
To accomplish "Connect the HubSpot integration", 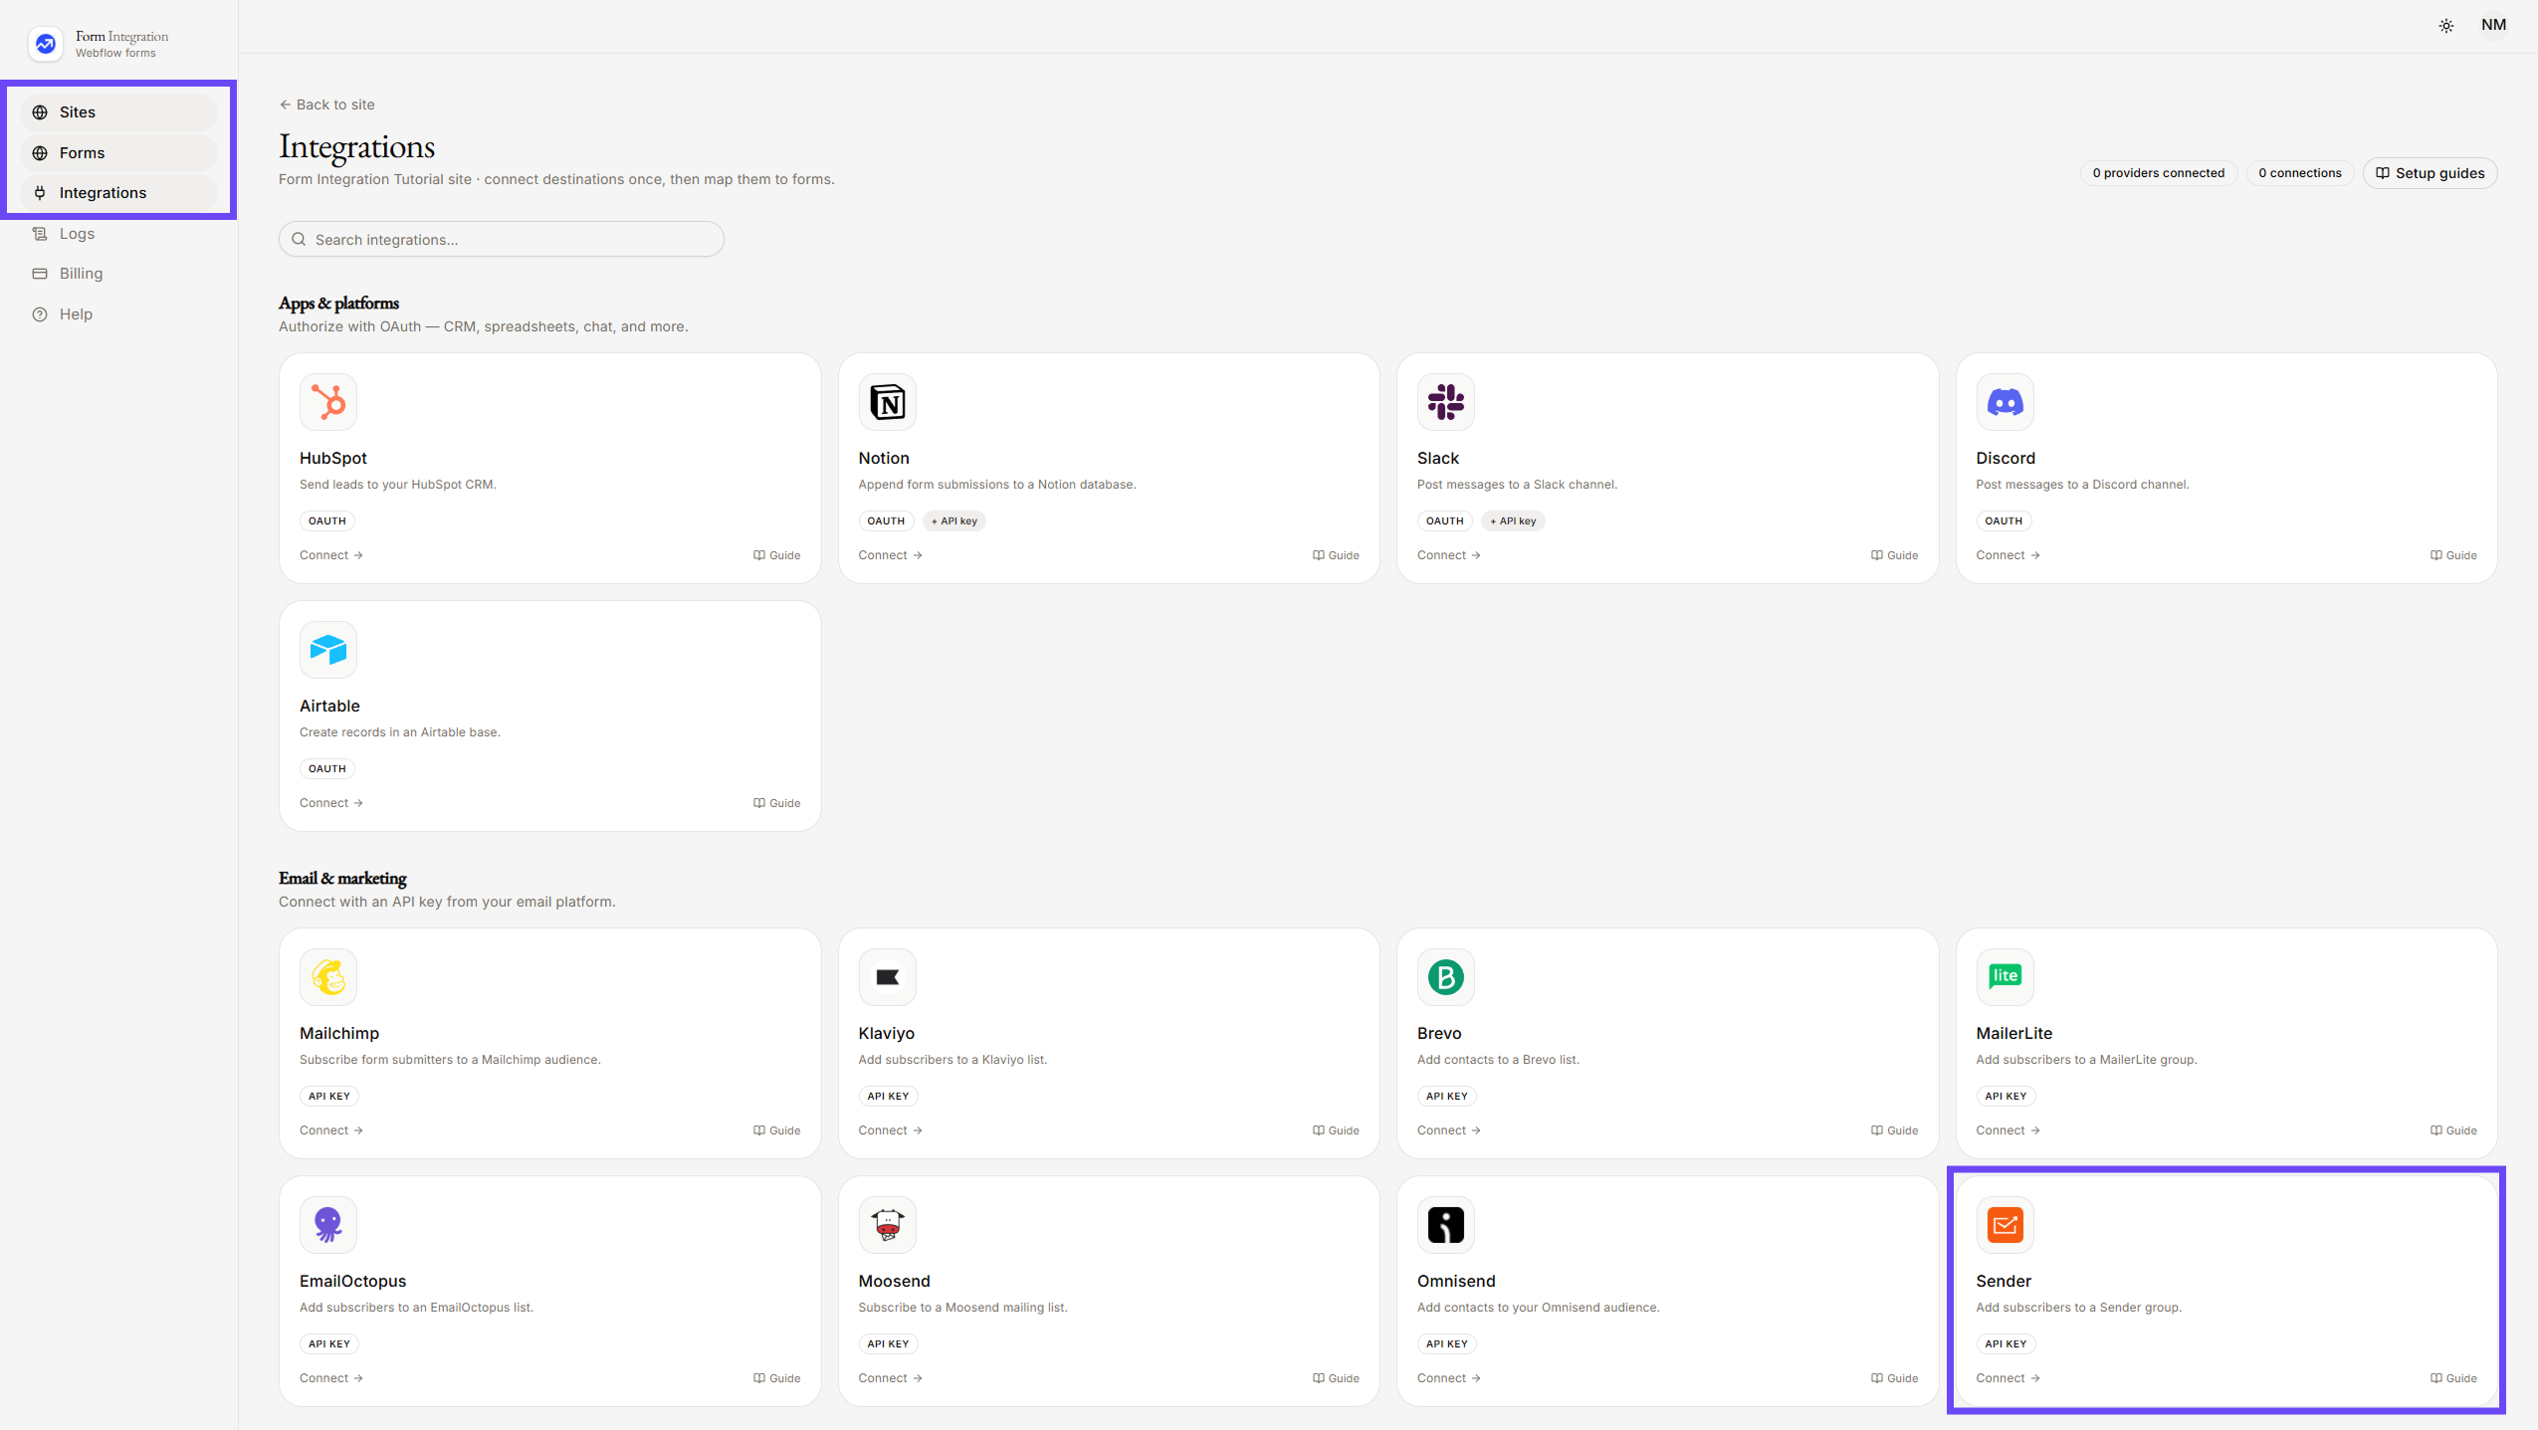I will pos(331,555).
